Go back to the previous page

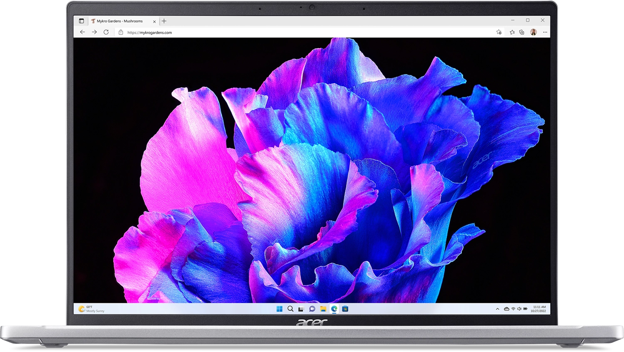tap(82, 32)
